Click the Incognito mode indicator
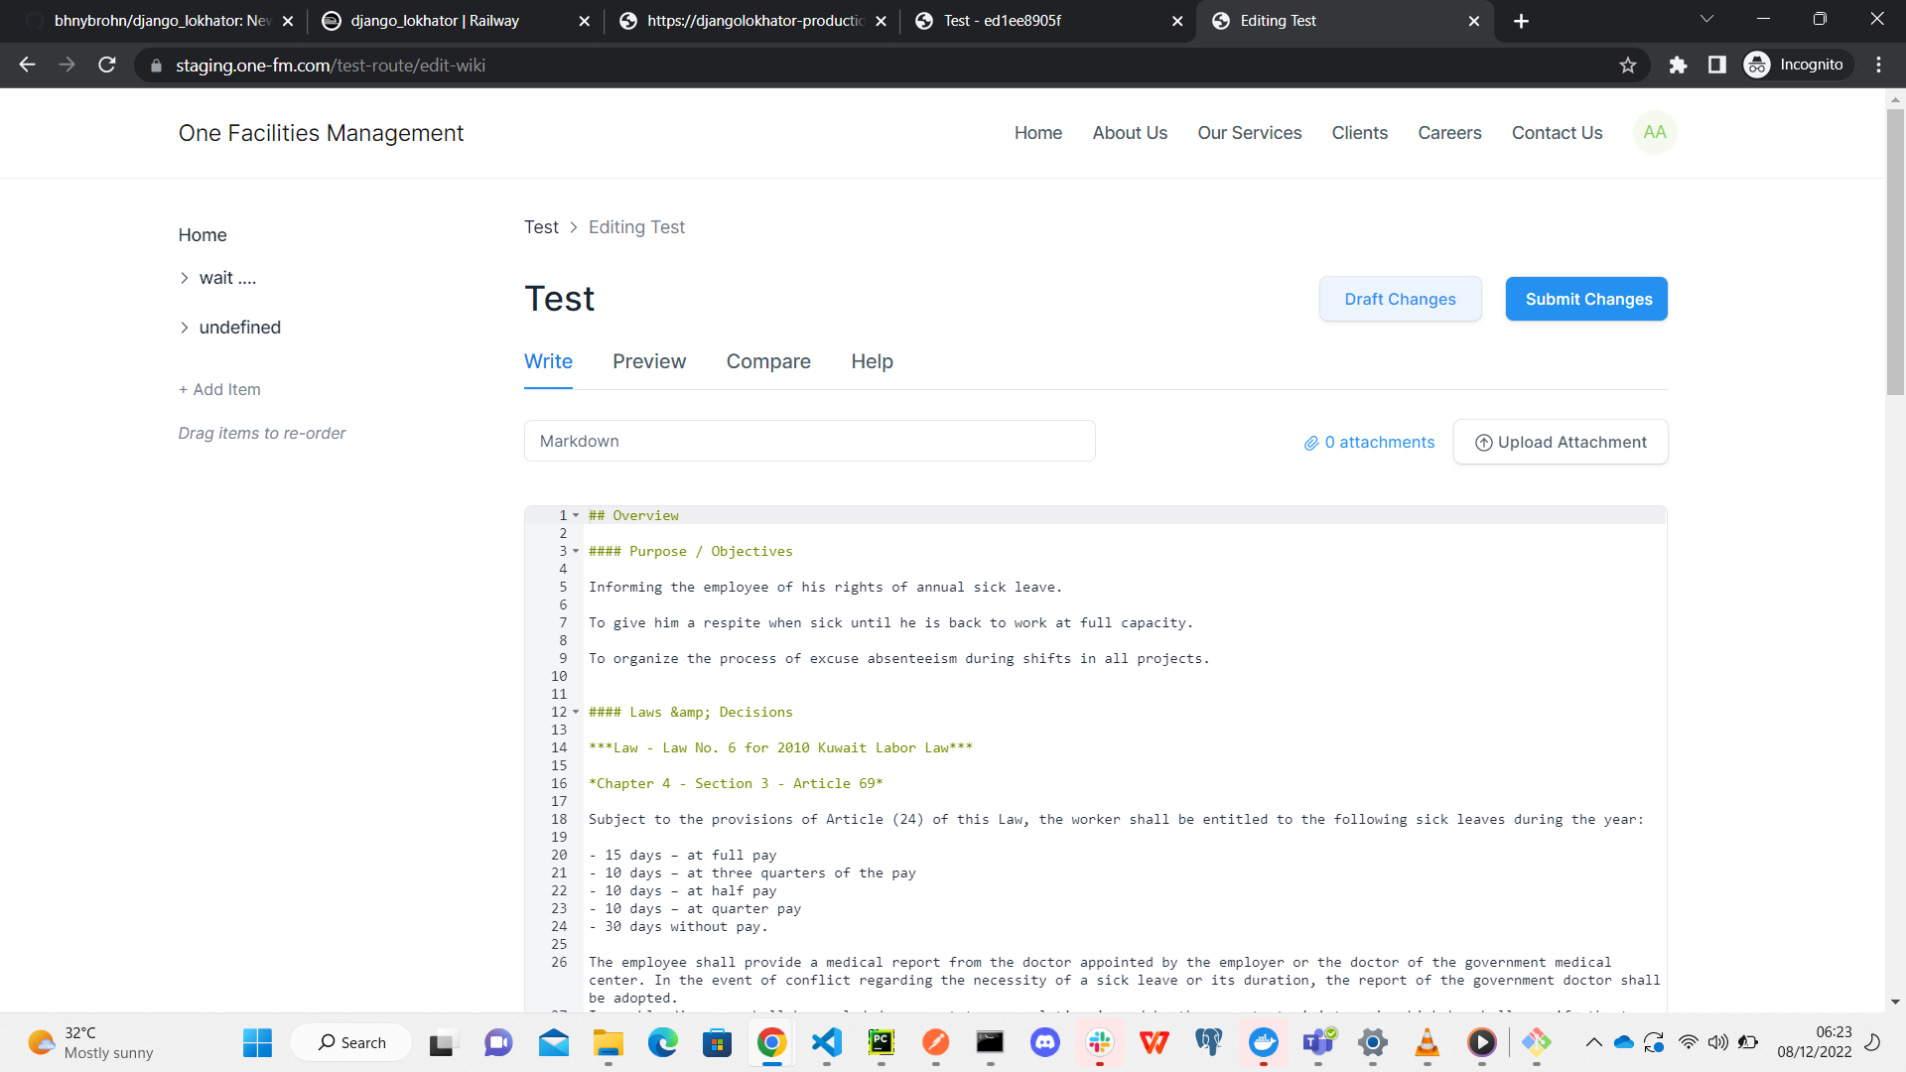 tap(1797, 65)
